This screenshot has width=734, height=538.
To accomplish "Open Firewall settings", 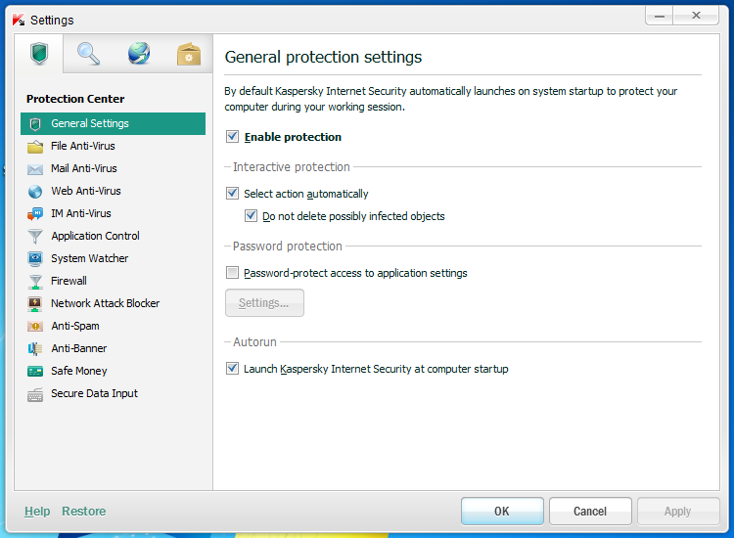I will [x=113, y=281].
